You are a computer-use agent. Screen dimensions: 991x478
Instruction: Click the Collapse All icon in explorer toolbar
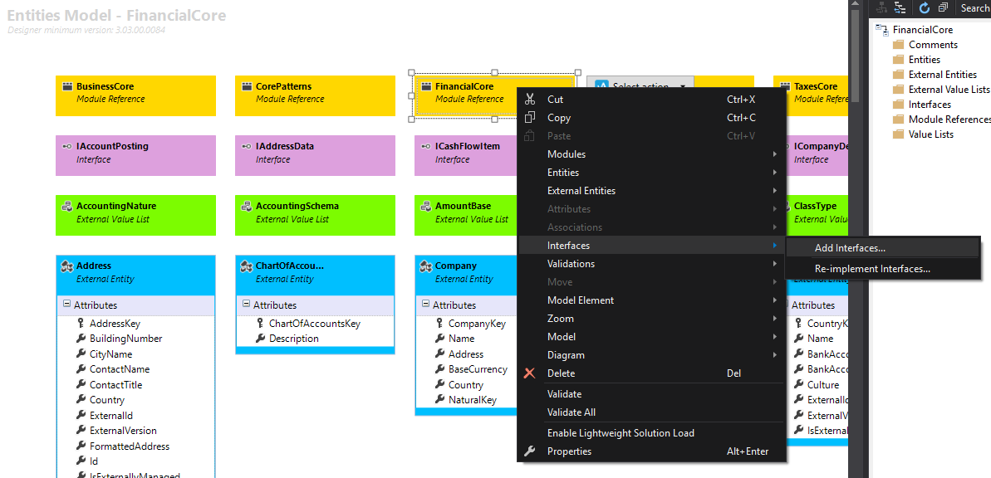pyautogui.click(x=943, y=7)
